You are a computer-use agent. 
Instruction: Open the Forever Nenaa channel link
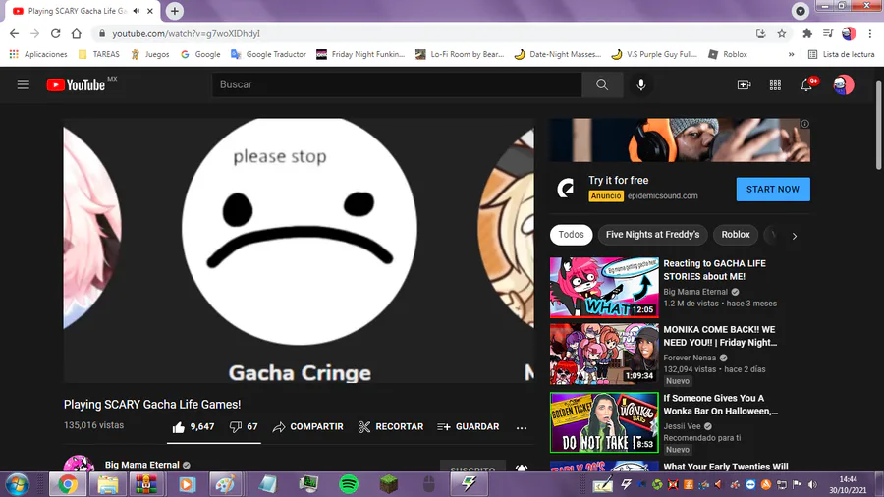click(690, 358)
